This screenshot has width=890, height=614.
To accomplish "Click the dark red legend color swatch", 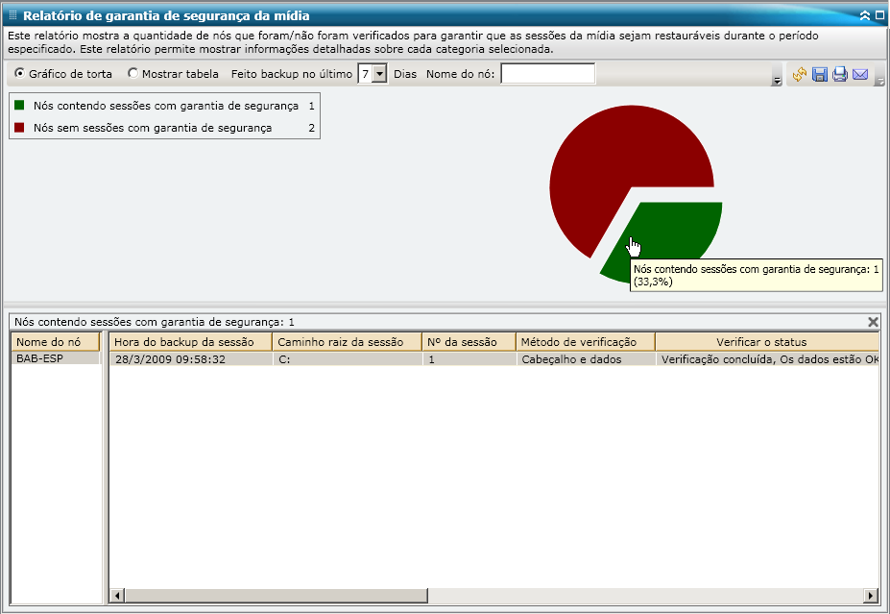I will (x=19, y=127).
